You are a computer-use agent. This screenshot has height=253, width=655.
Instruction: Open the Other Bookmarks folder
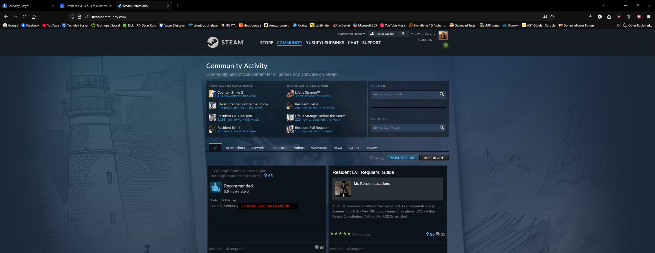click(638, 25)
